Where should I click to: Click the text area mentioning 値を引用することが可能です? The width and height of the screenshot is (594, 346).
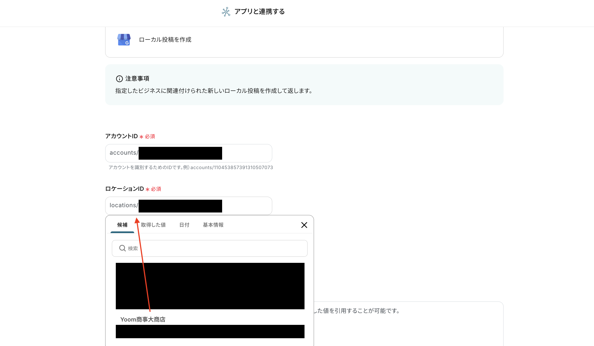tap(359, 311)
